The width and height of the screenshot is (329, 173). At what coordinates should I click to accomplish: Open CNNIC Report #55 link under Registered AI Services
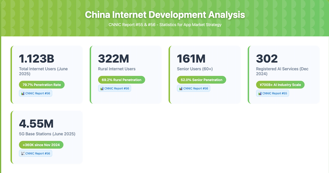point(272,93)
